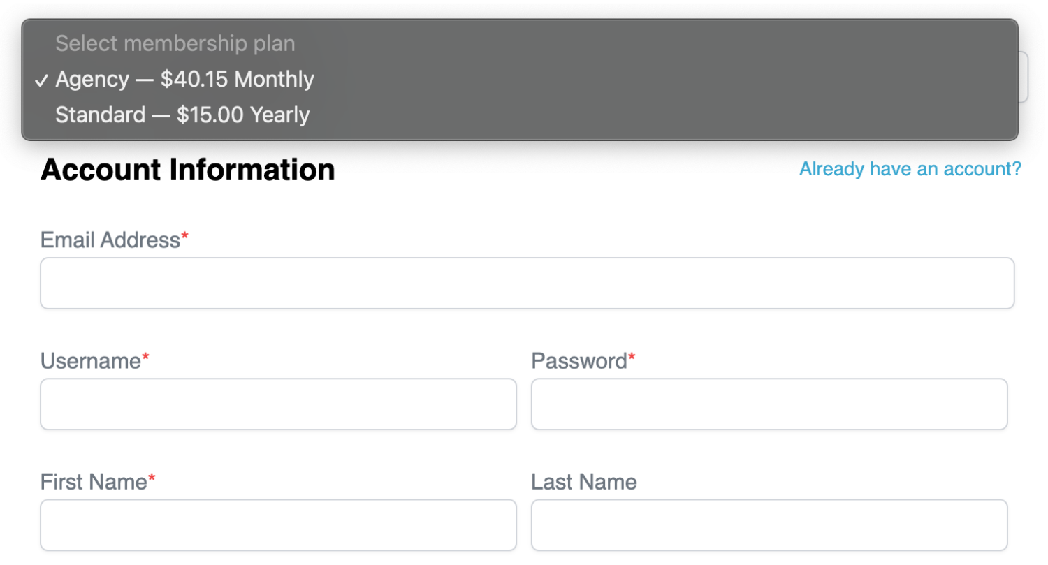Screen dimensions: 1048x565
Task: Click the 'Last Name' label text
Action: click(584, 482)
